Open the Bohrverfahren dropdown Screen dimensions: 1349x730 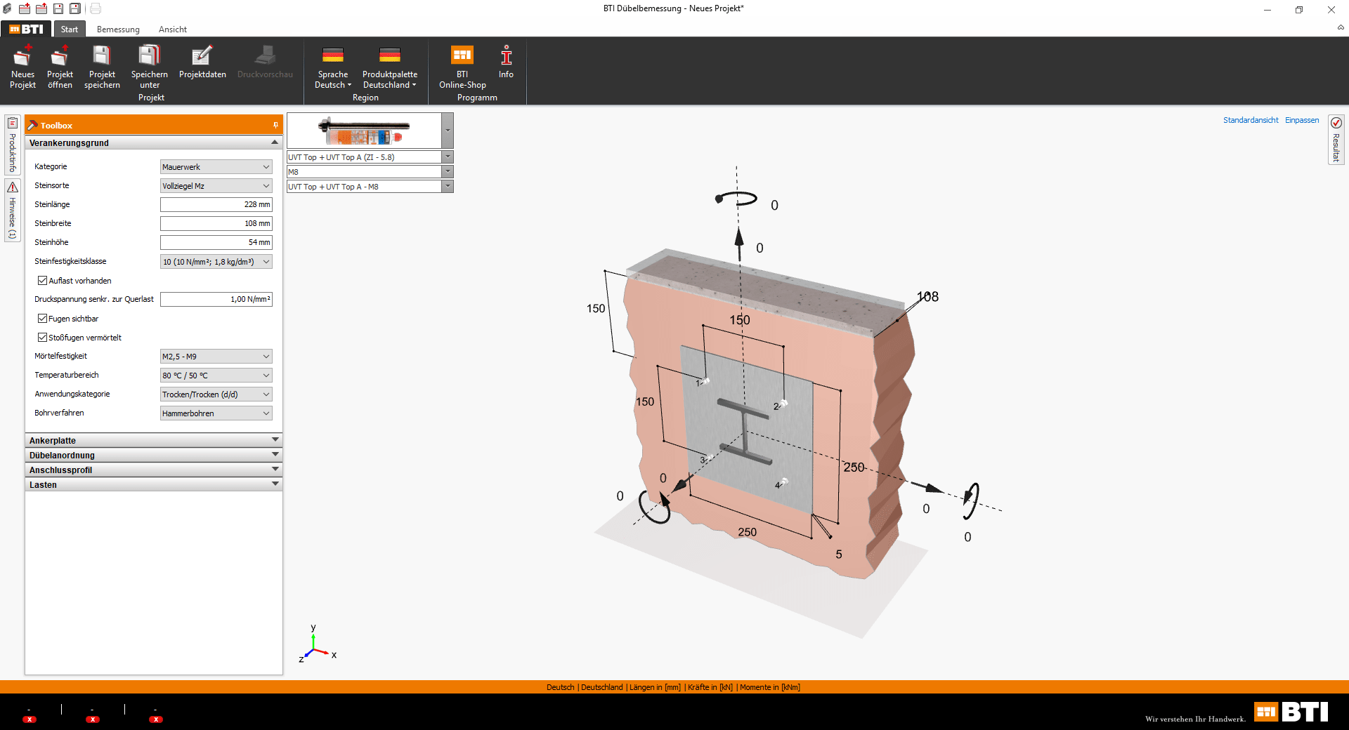click(x=216, y=413)
